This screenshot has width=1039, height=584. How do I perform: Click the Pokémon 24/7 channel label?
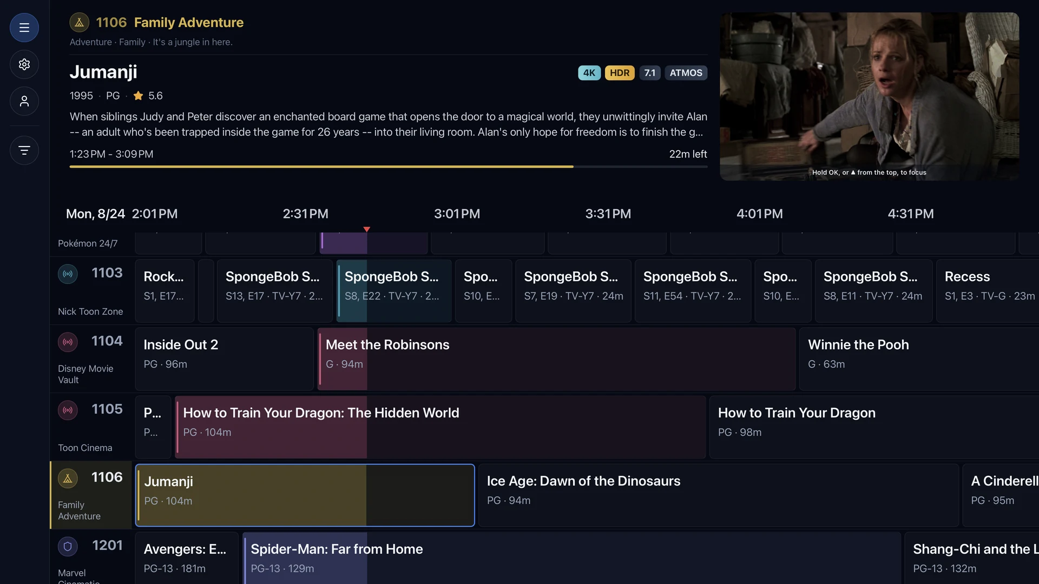pyautogui.click(x=88, y=243)
